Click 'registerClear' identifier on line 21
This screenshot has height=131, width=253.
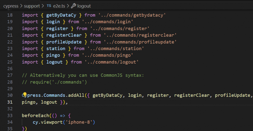[64, 35]
